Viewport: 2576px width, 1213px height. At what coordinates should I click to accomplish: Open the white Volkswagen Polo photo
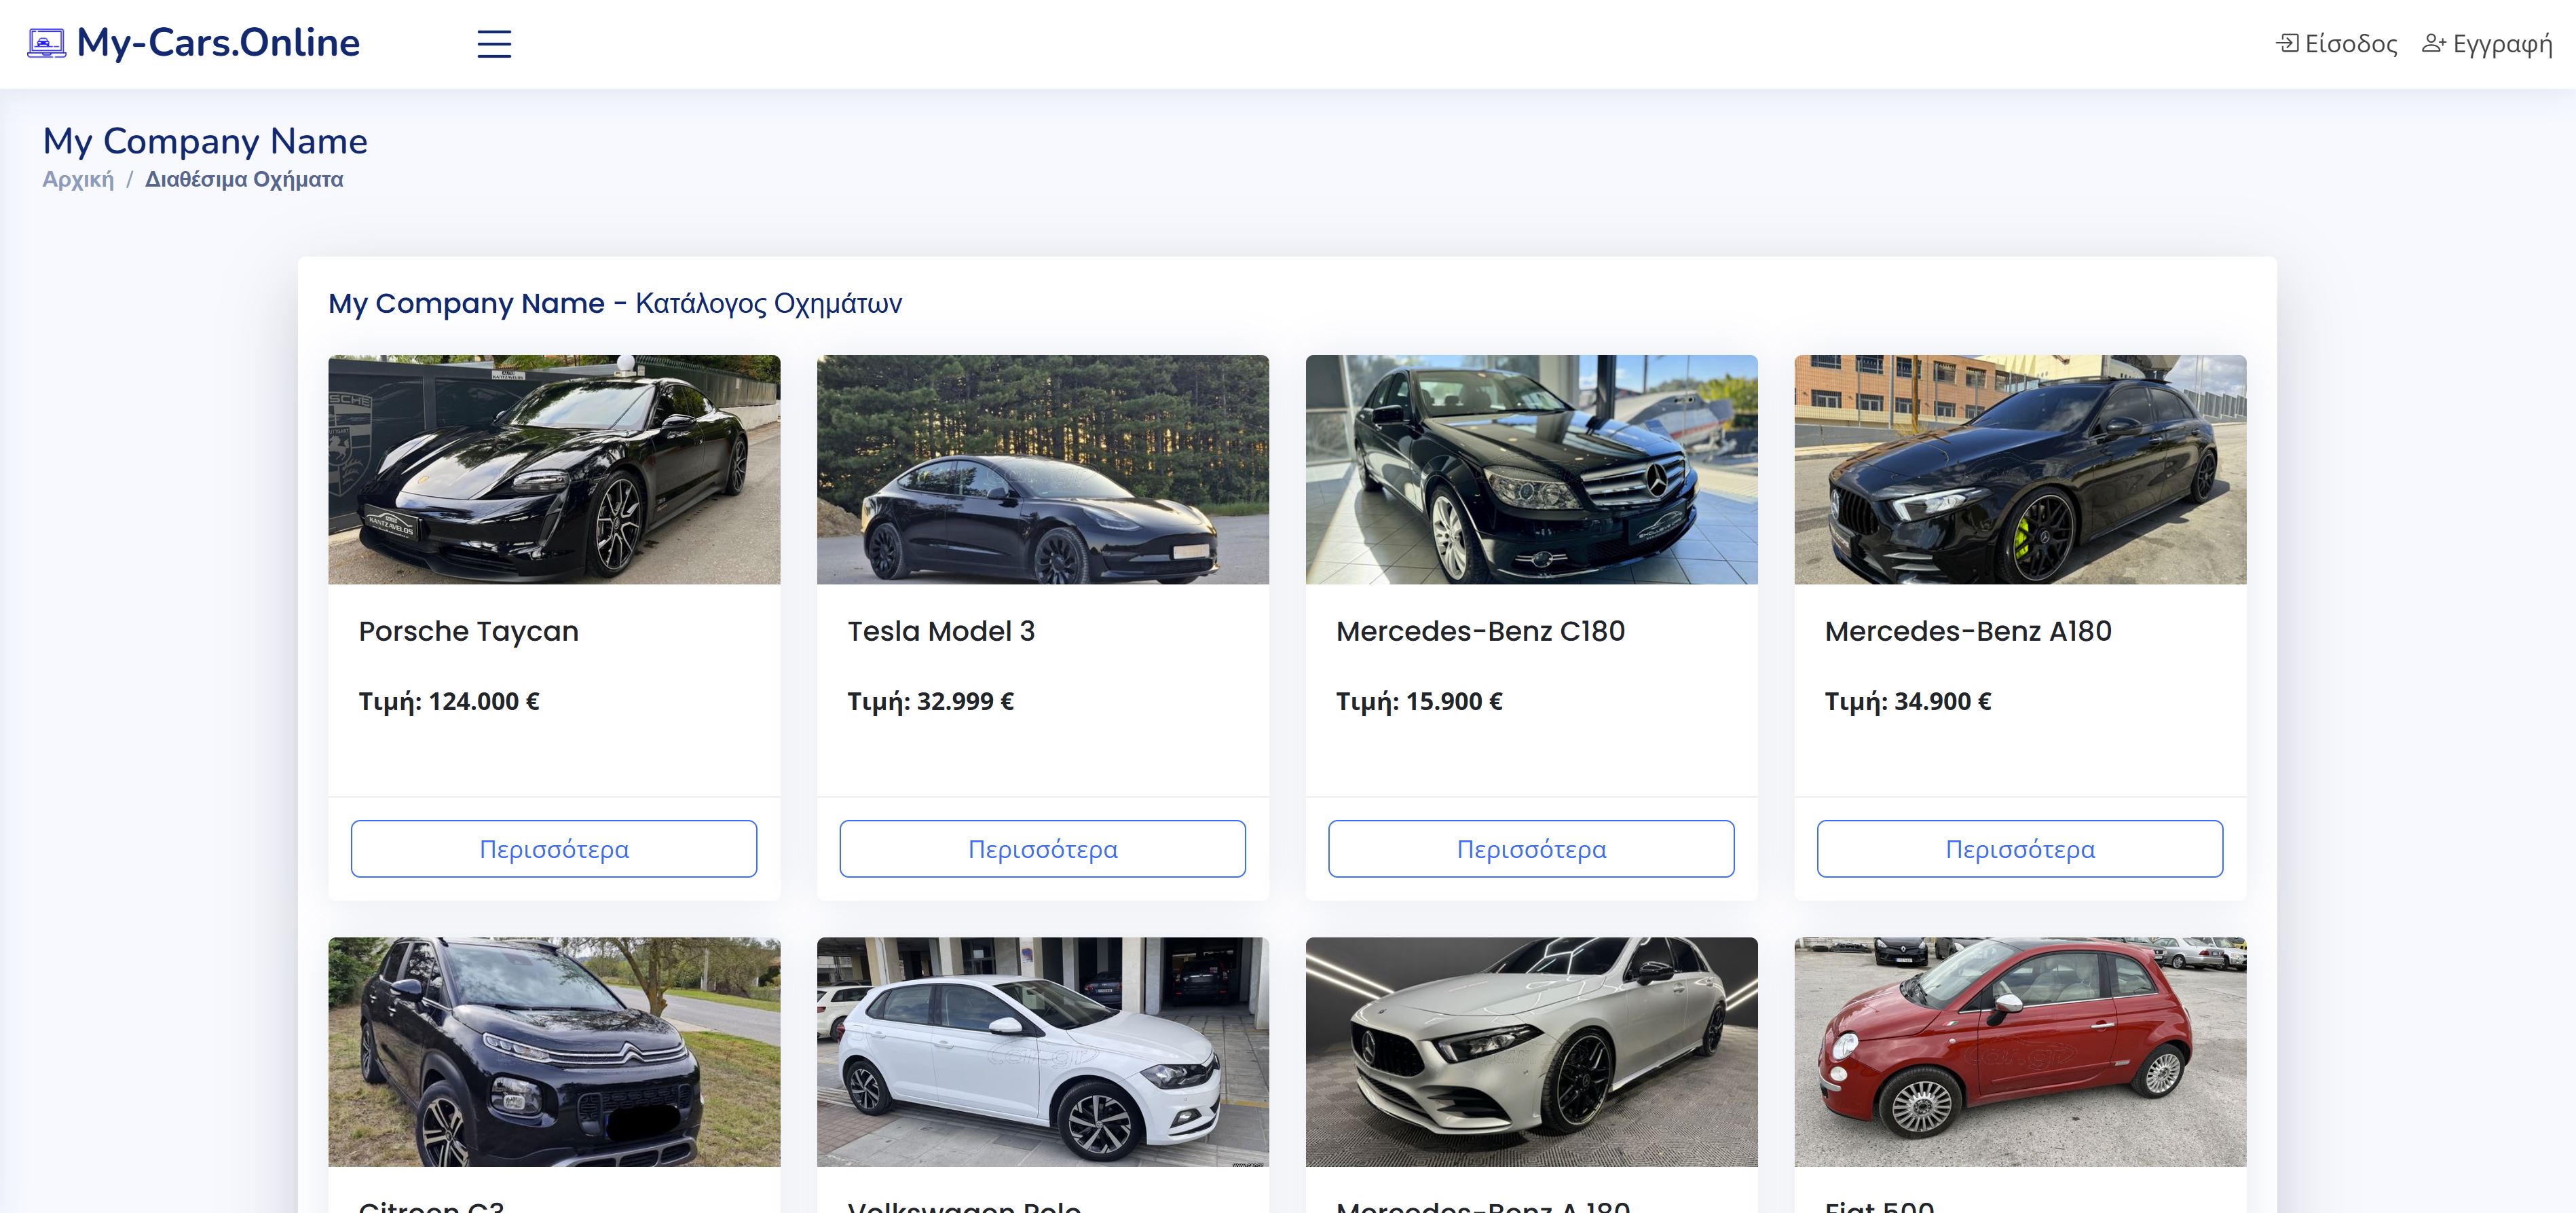[x=1042, y=1051]
